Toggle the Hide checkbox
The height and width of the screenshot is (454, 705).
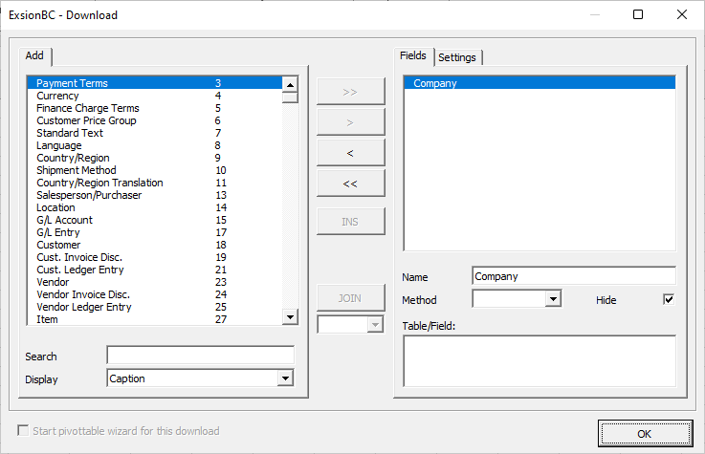669,299
